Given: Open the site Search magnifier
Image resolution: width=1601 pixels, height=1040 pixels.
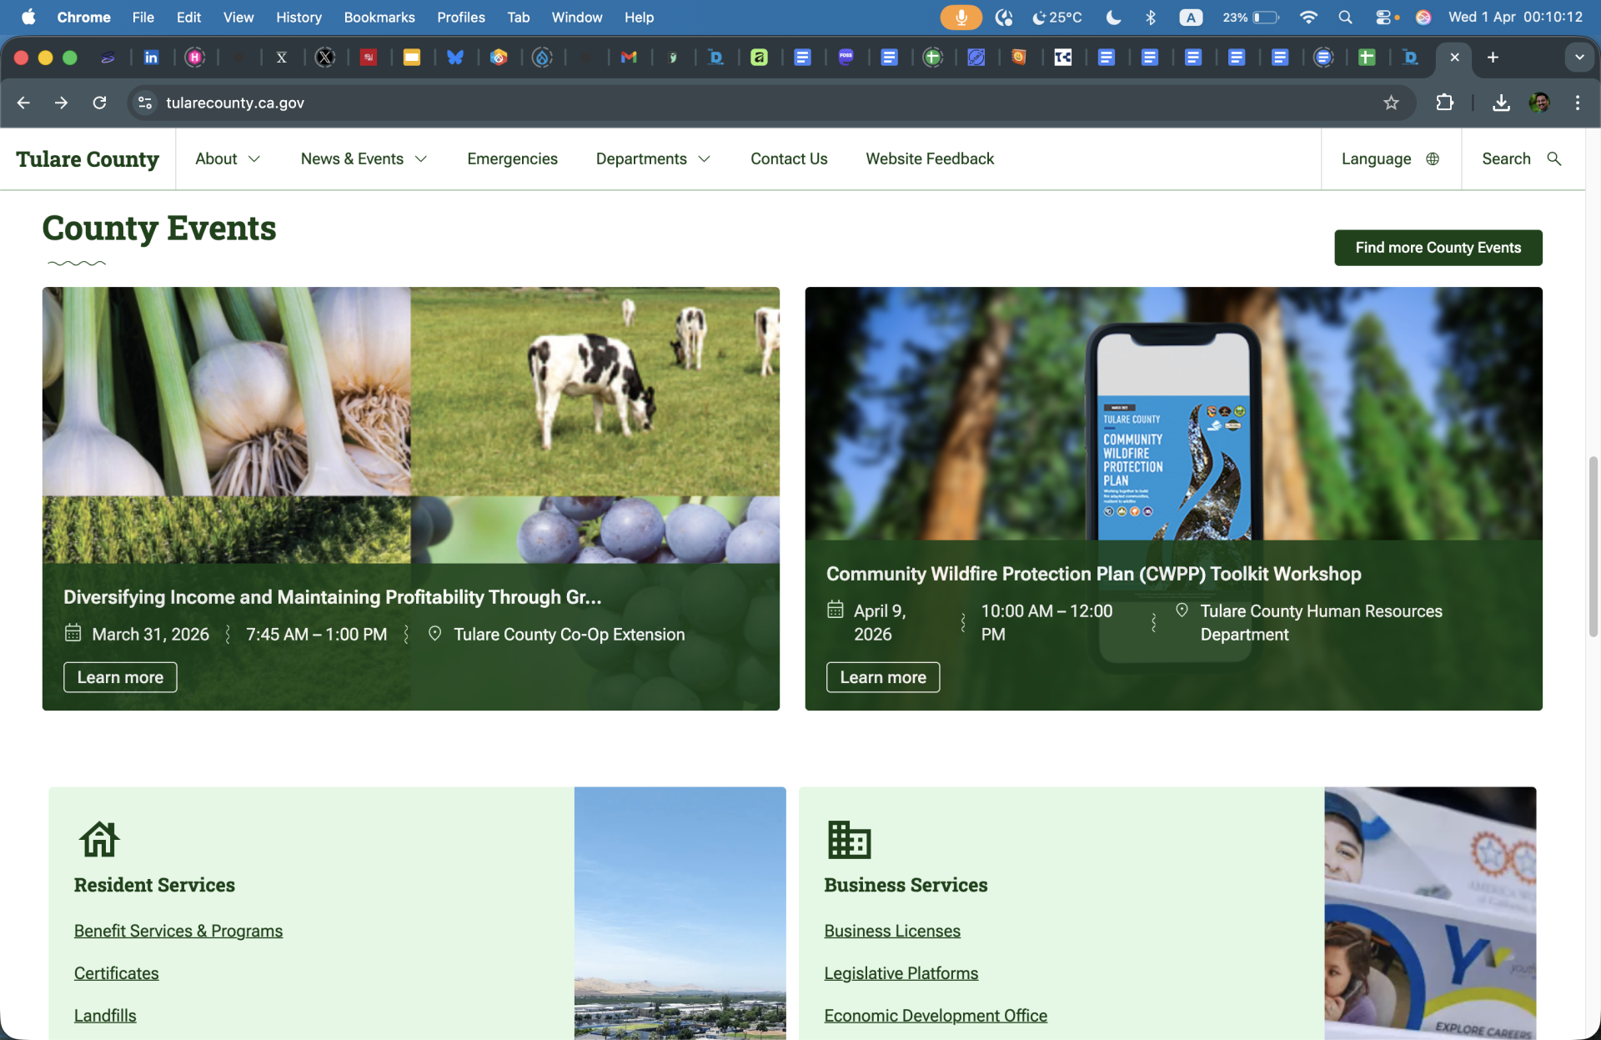Looking at the screenshot, I should (x=1522, y=159).
